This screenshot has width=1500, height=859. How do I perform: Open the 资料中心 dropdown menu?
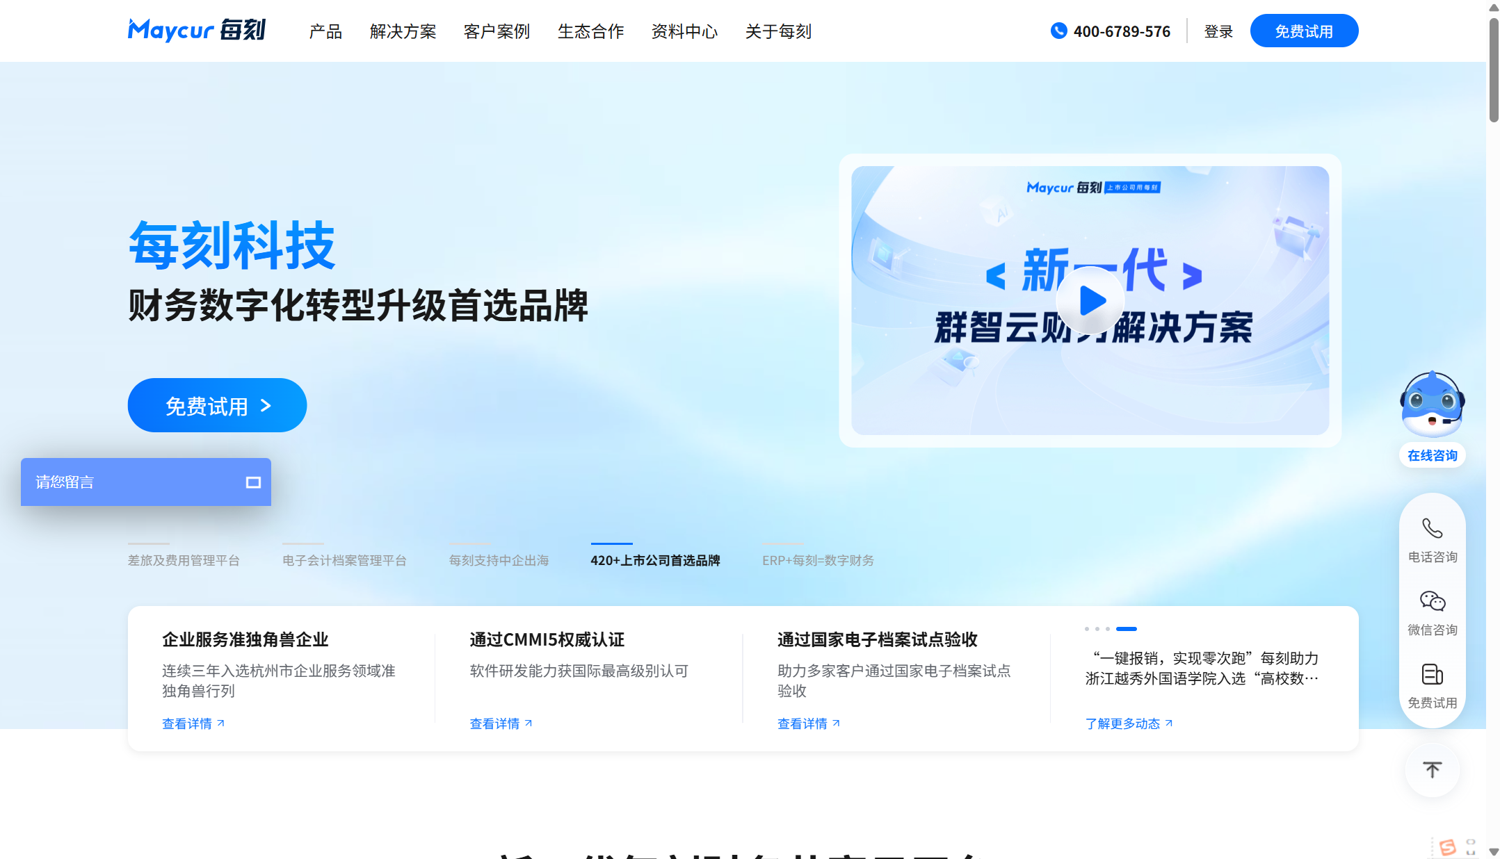[685, 31]
